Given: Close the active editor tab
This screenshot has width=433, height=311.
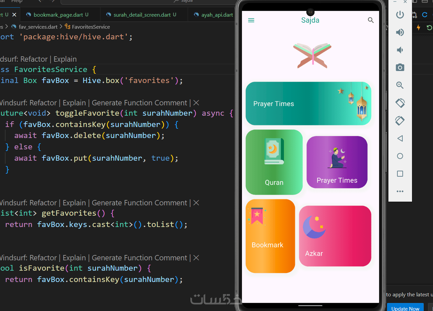Looking at the screenshot, I should (14, 15).
